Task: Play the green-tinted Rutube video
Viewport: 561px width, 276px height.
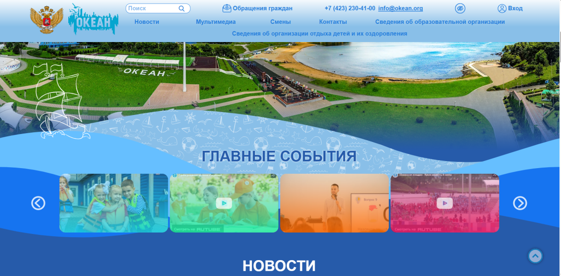Action: click(224, 203)
